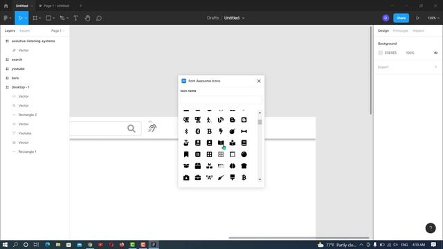Image resolution: width=443 pixels, height=249 pixels.
Task: Click the plugin list scroll down arrow
Action: (x=260, y=180)
